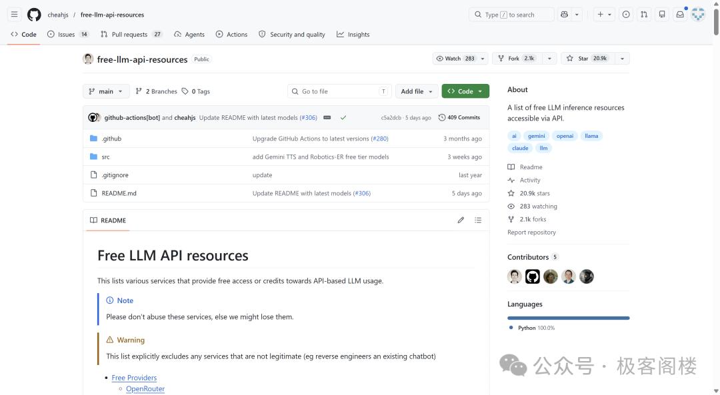Star the repository
This screenshot has width=720, height=395.
click(587, 58)
